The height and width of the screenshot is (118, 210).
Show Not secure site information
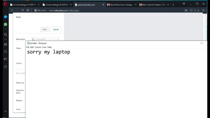40,10
